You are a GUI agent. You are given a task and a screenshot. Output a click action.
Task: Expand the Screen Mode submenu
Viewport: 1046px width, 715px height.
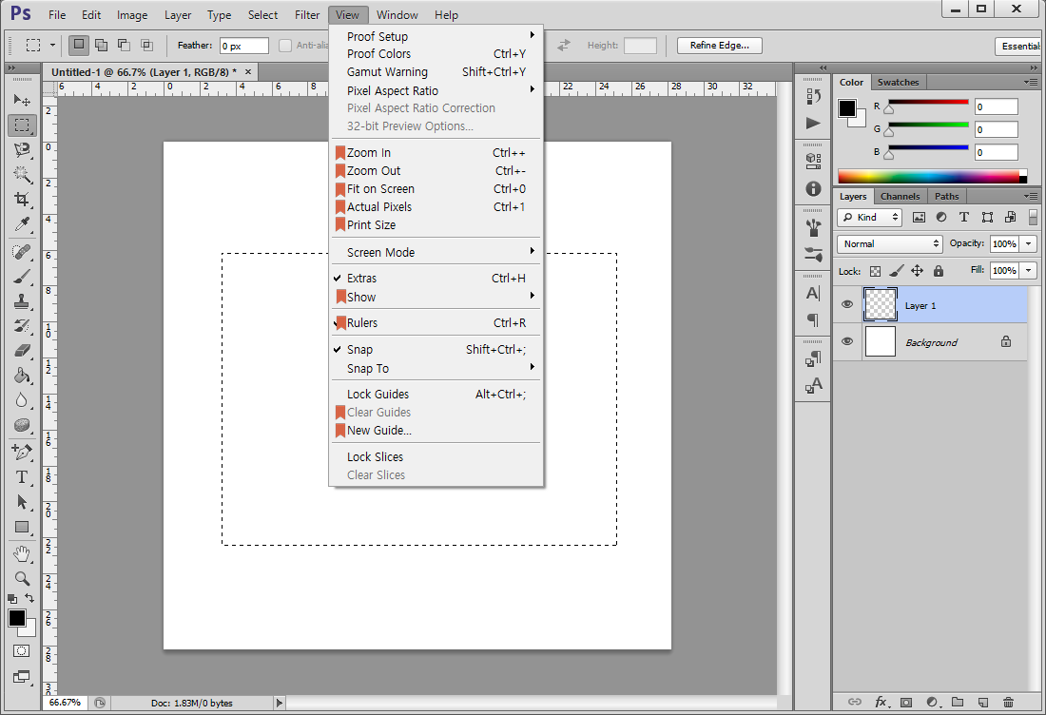436,252
